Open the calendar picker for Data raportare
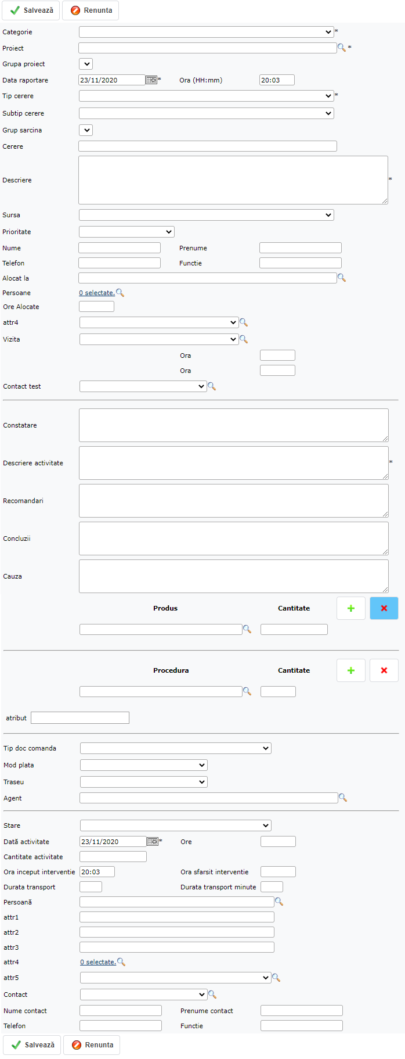Image resolution: width=405 pixels, height=1059 pixels. 151,80
